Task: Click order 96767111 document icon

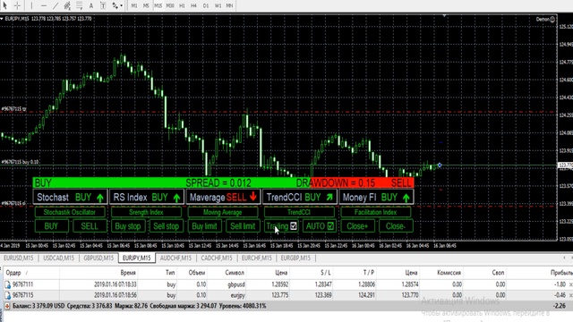Action: pos(8,284)
